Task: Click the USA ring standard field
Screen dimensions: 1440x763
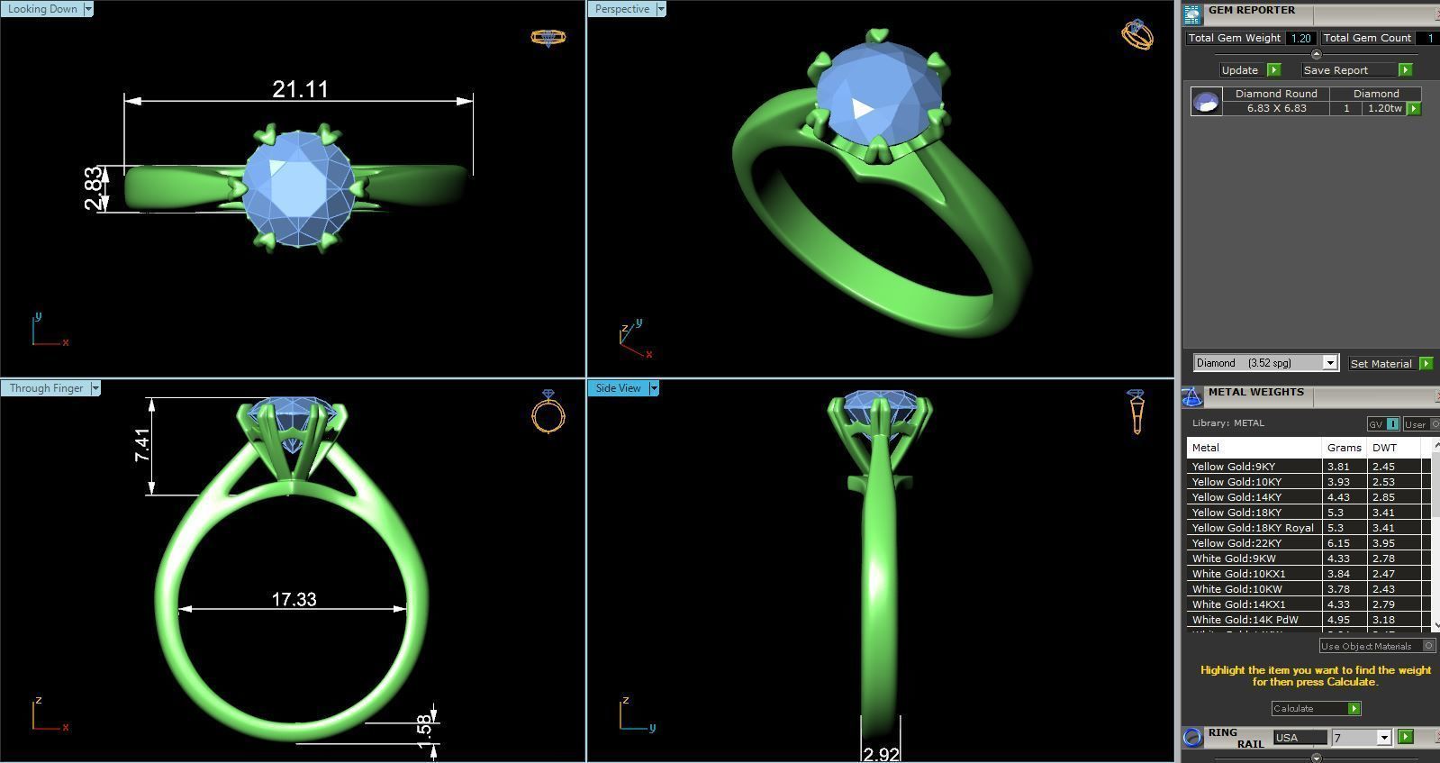Action: [x=1300, y=738]
